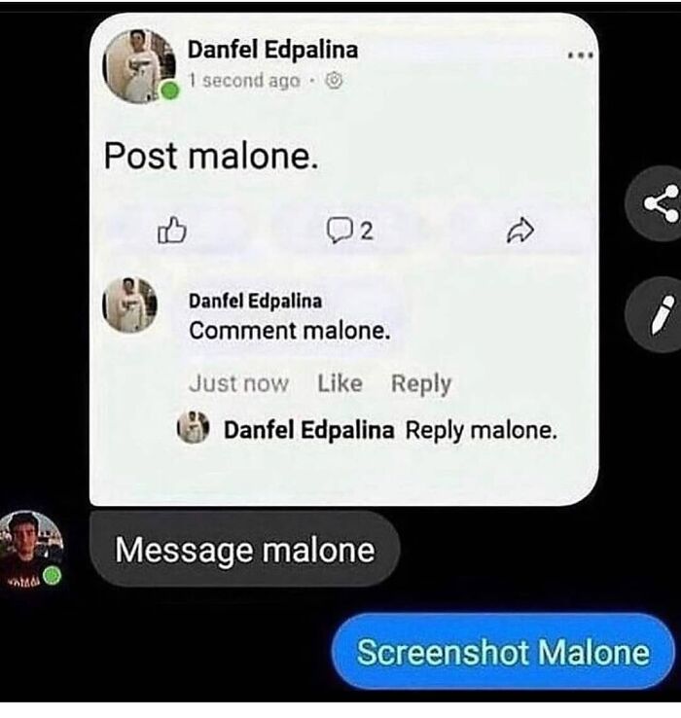The height and width of the screenshot is (718, 681).
Task: Click the Like link under the comment
Action: point(340,382)
